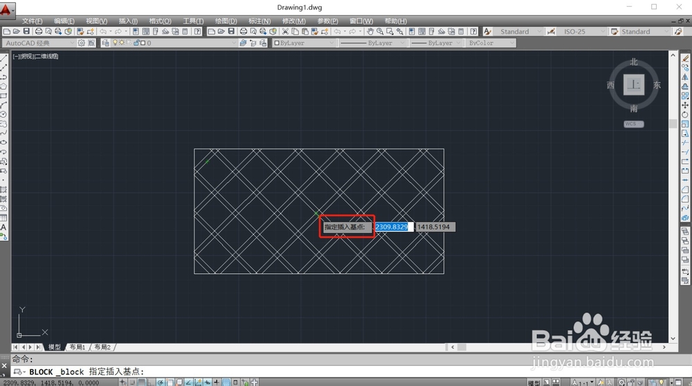This screenshot has height=386, width=692.
Task: Click the horizontal scrollbar thumb
Action: click(462, 347)
